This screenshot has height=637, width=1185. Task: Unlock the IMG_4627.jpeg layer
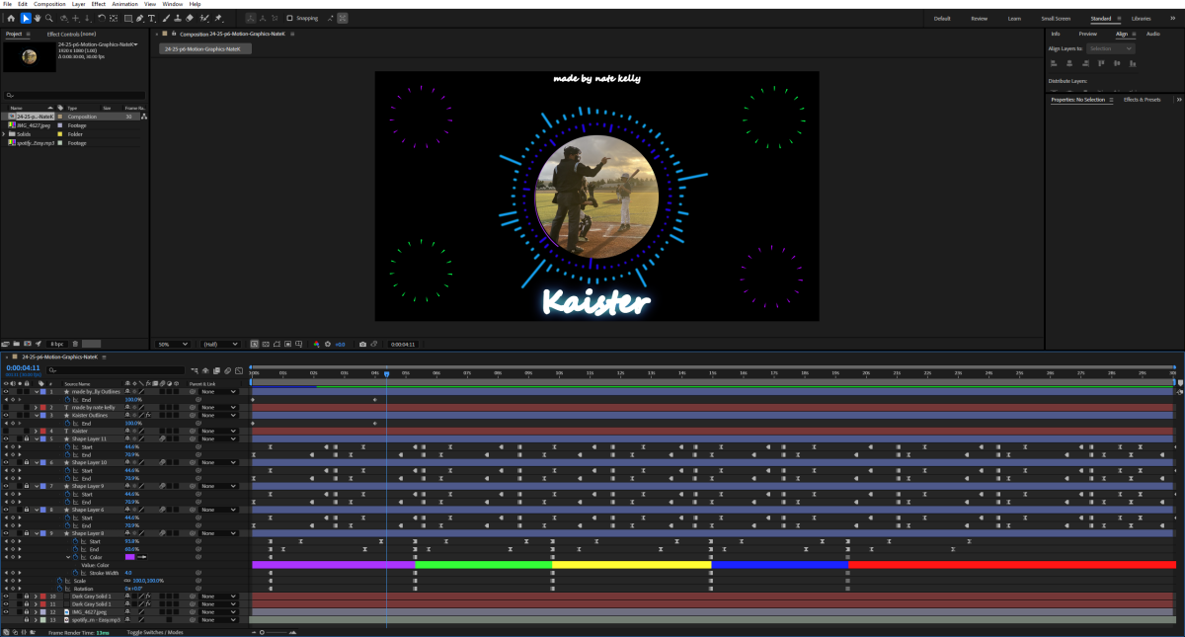[x=26, y=612]
